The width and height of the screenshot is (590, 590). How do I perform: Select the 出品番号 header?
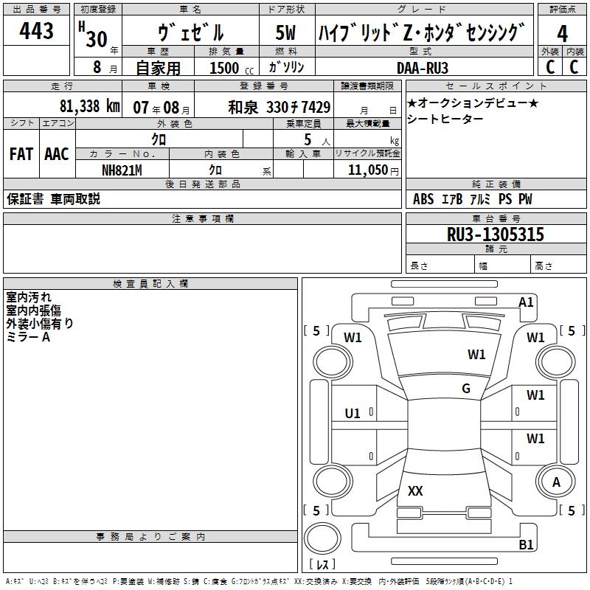coord(36,9)
